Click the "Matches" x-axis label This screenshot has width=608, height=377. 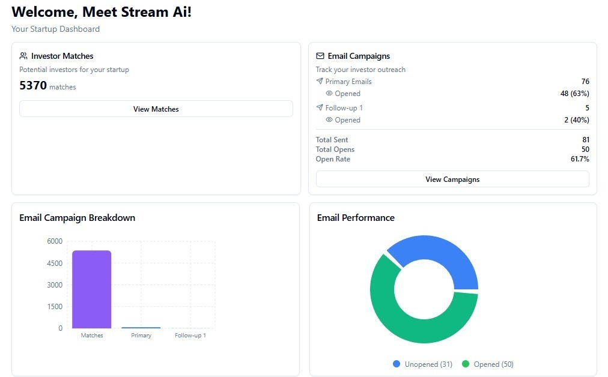92,335
